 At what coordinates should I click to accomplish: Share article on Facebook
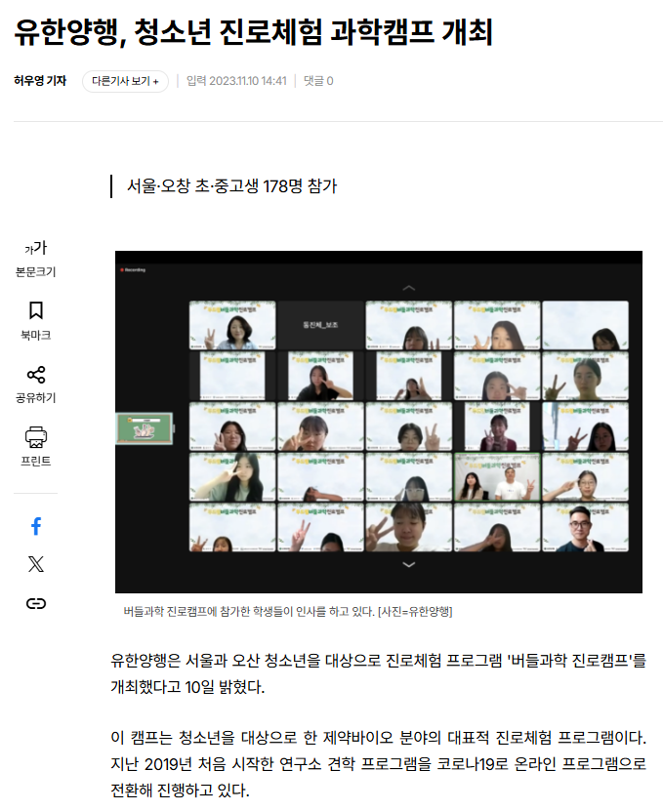(36, 526)
